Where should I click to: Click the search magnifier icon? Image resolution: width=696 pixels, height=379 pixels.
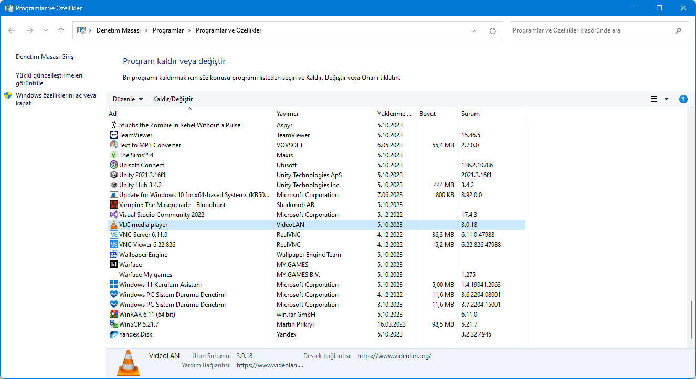[678, 30]
